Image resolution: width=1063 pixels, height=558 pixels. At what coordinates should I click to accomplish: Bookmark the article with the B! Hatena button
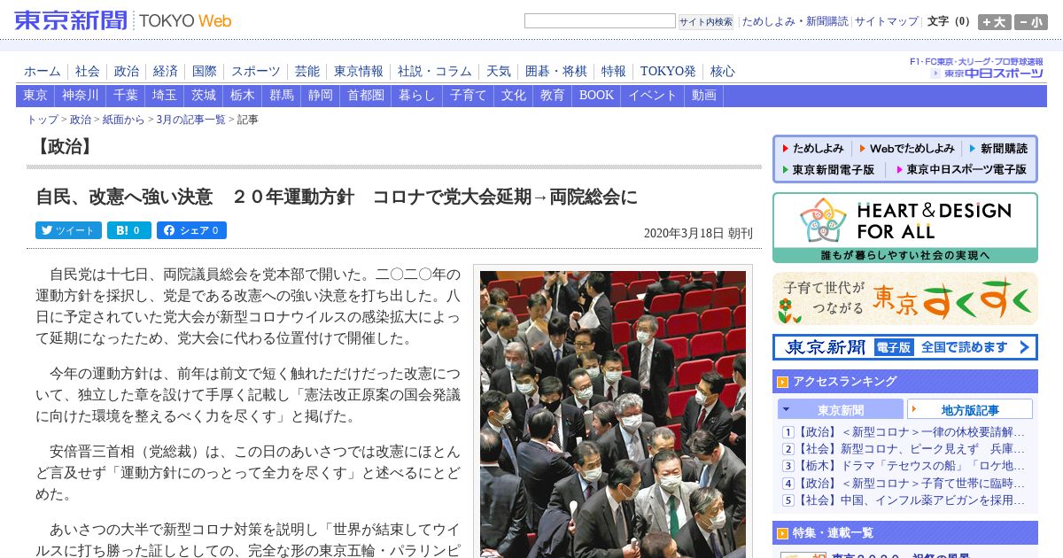point(128,230)
